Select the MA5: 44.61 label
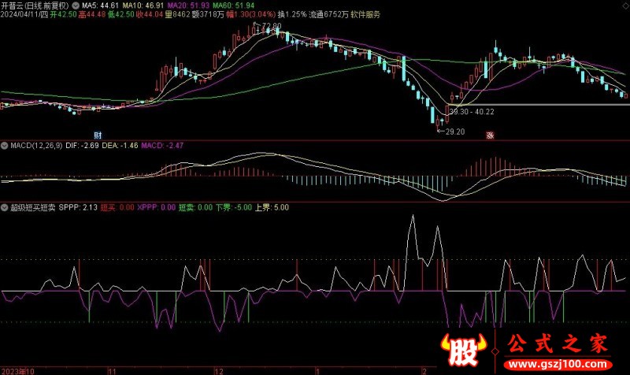 click(x=101, y=6)
